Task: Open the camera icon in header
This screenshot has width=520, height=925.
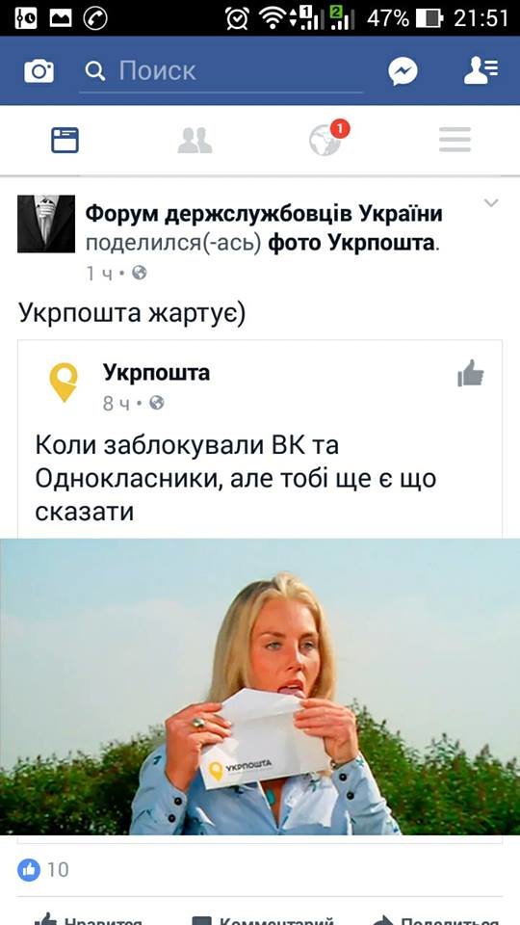Action: [x=39, y=71]
